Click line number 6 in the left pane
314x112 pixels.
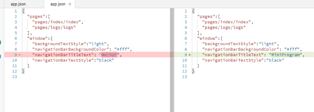16,38
